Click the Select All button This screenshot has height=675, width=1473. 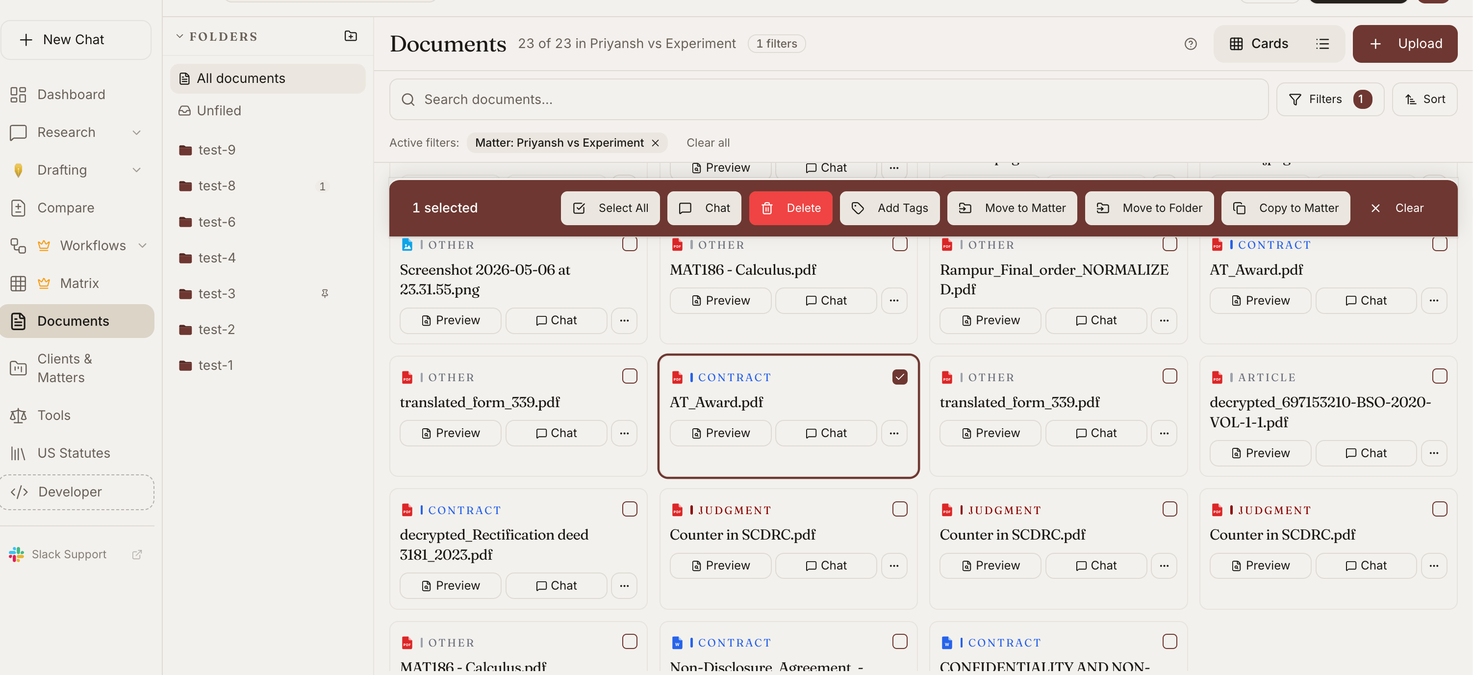point(610,208)
